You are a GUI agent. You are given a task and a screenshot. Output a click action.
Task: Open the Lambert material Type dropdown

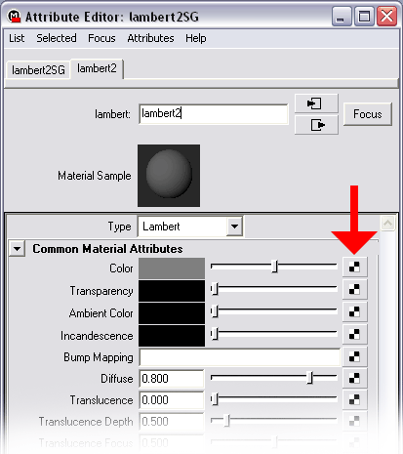pos(235,227)
